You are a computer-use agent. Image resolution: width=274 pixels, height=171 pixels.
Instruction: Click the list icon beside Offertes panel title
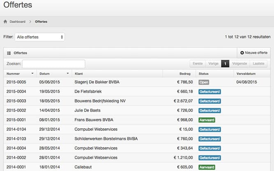pyautogui.click(x=9, y=53)
